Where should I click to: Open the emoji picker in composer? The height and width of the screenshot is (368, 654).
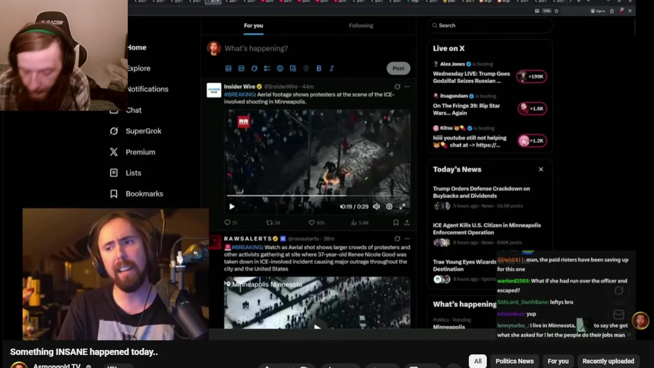tap(280, 68)
